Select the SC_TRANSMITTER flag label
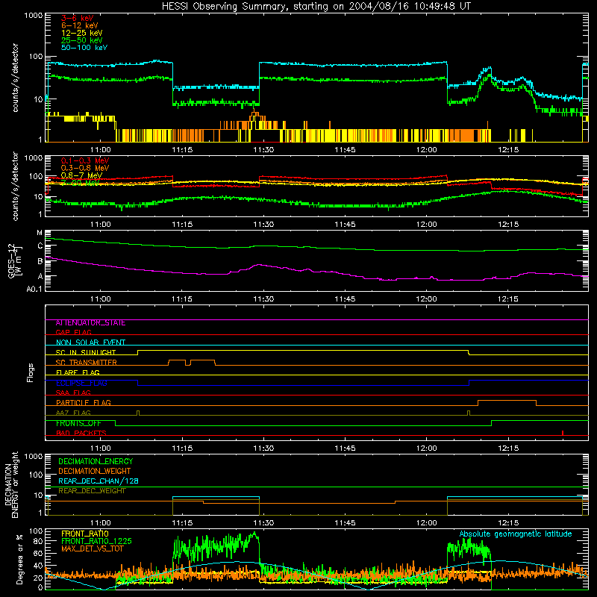 pos(87,363)
